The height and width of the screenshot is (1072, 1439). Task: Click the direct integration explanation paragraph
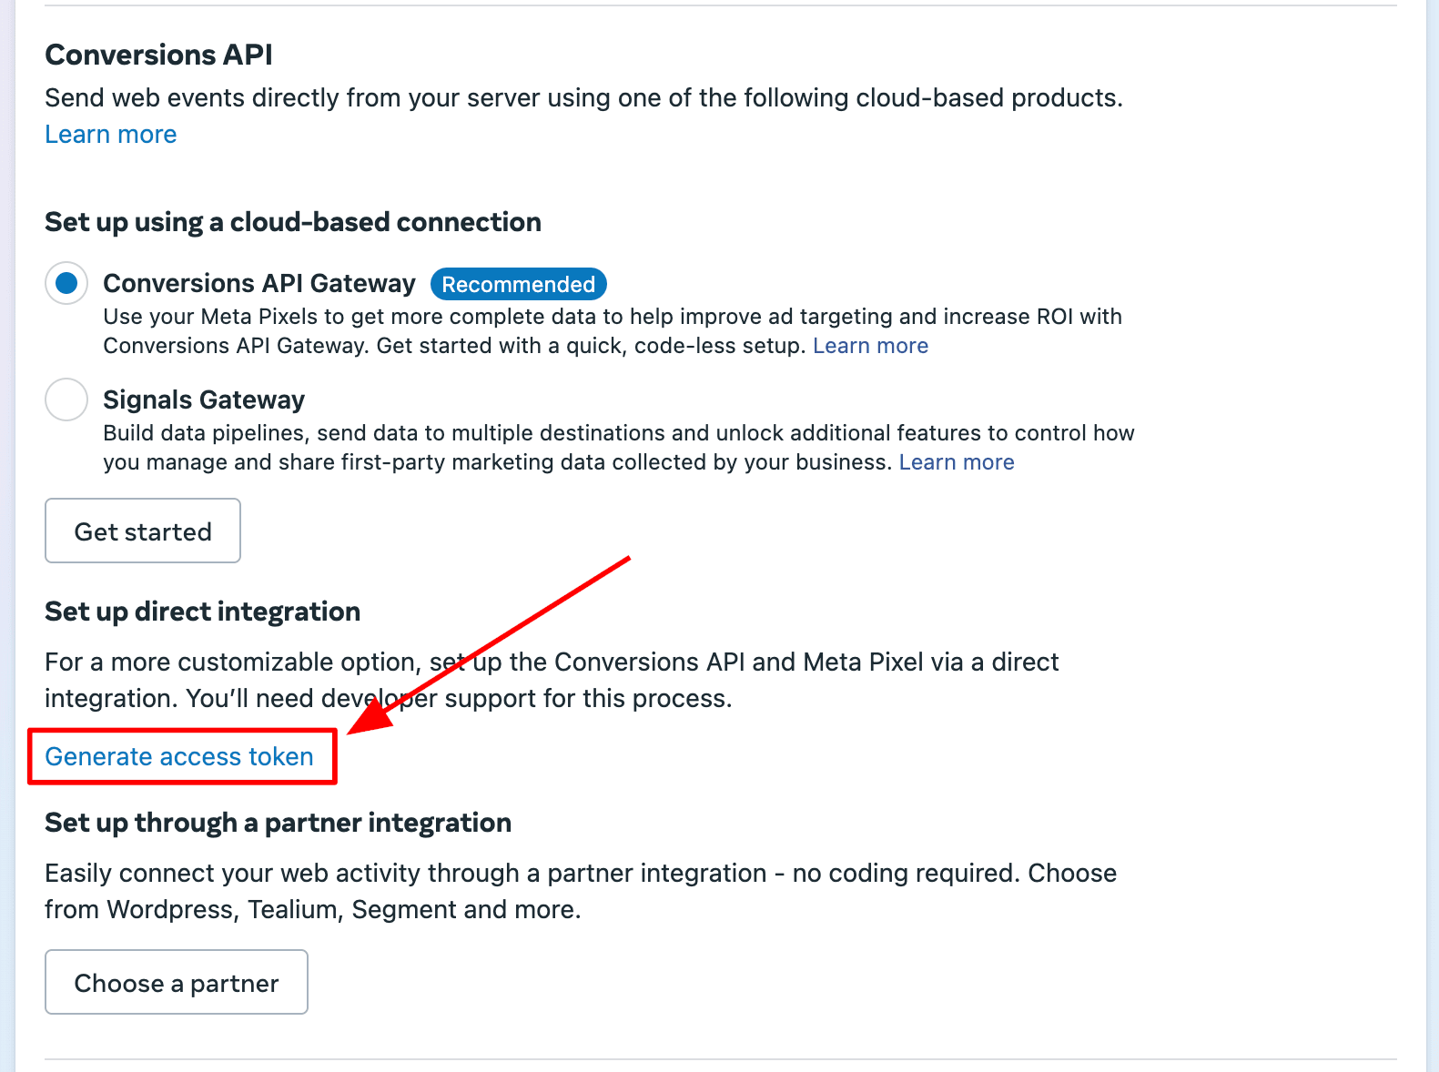[x=552, y=680]
